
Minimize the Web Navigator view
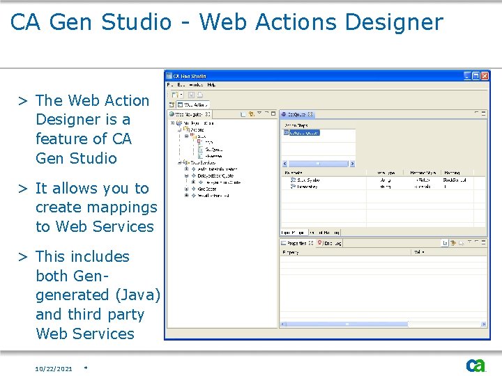(266, 113)
